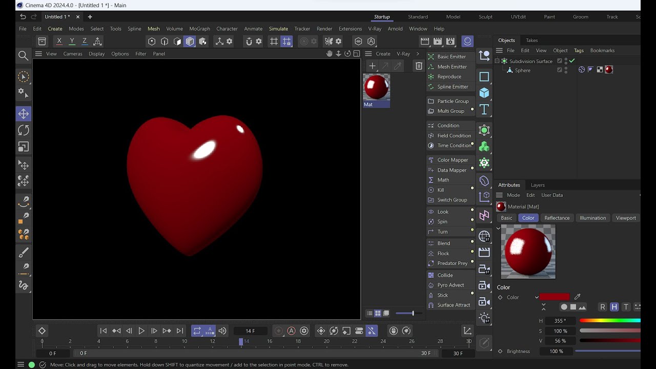
Task: Toggle sound playback speaker icon
Action: click(222, 331)
